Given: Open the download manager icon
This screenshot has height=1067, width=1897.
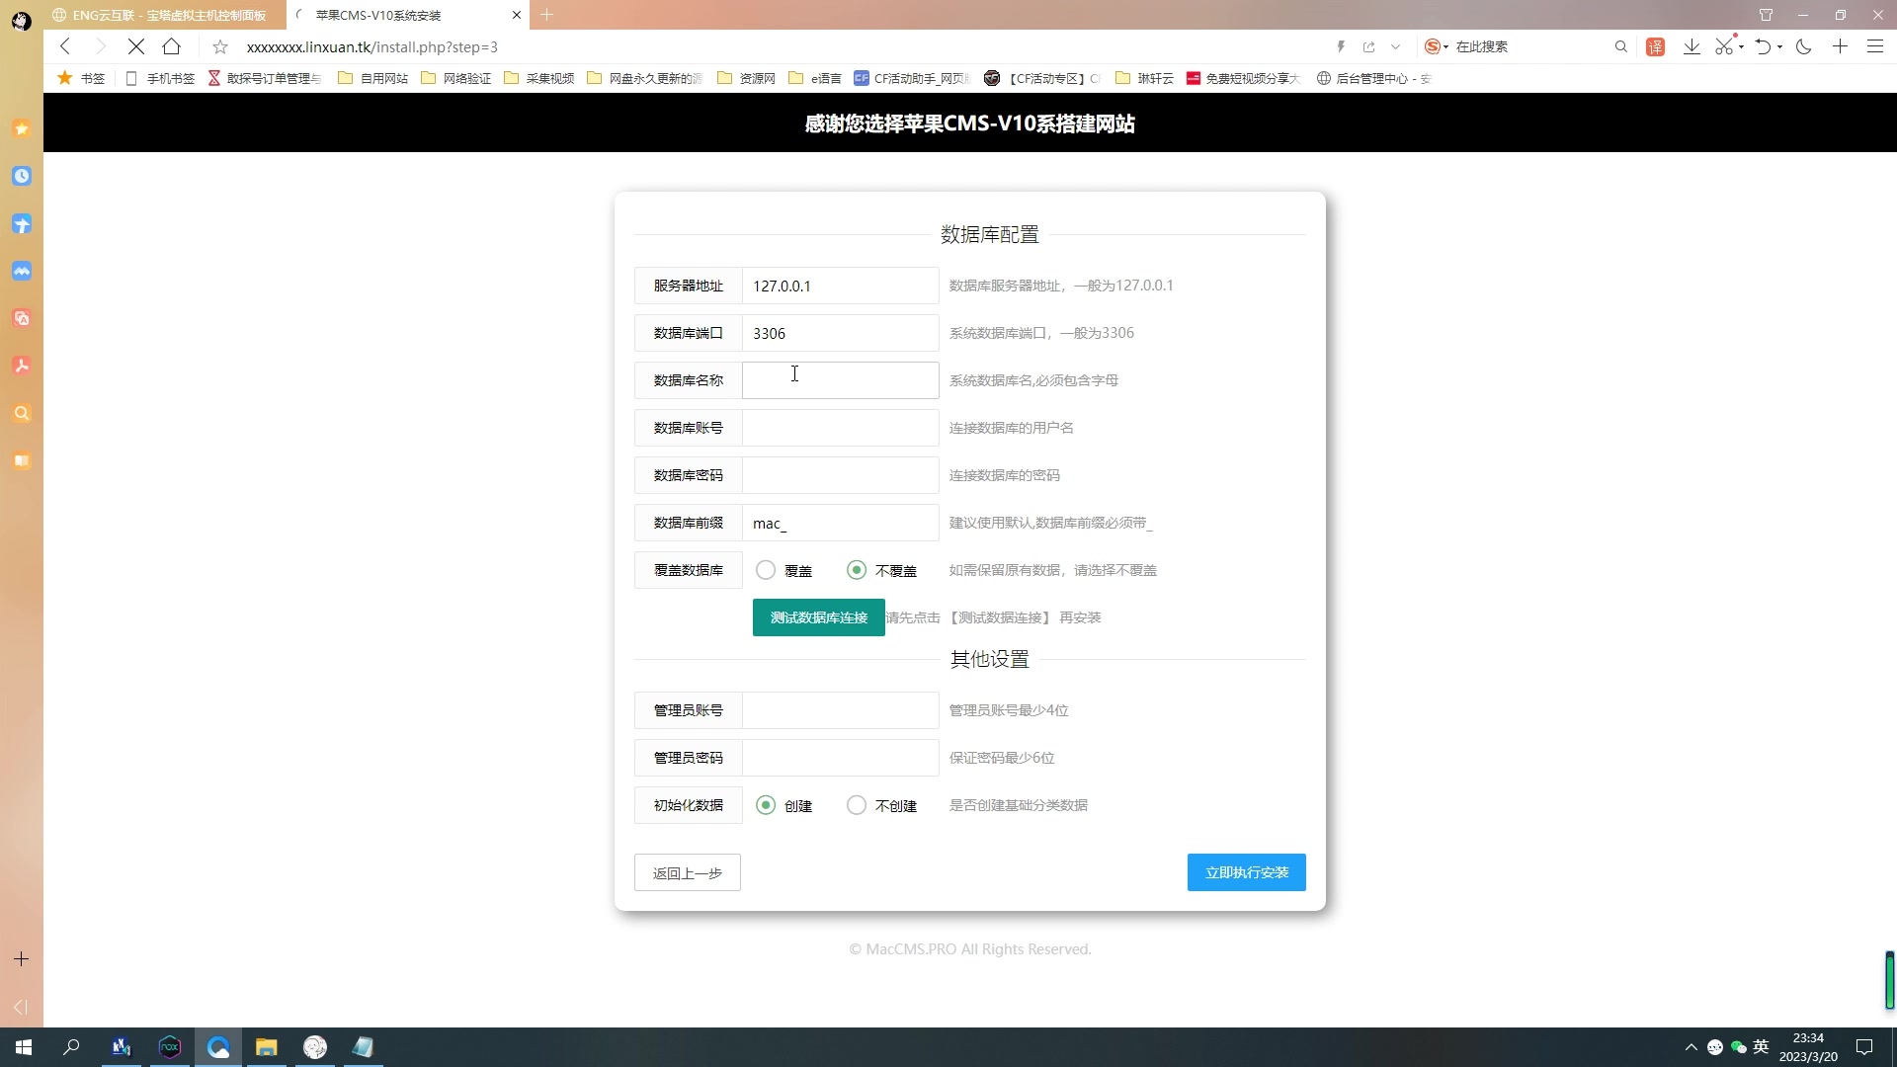Looking at the screenshot, I should point(1691,46).
